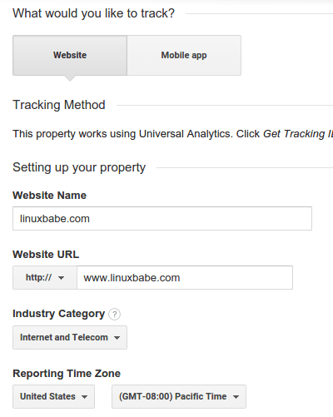
Task: Open the (GMT-08:00) Pacific Time dropdown
Action: pyautogui.click(x=179, y=396)
